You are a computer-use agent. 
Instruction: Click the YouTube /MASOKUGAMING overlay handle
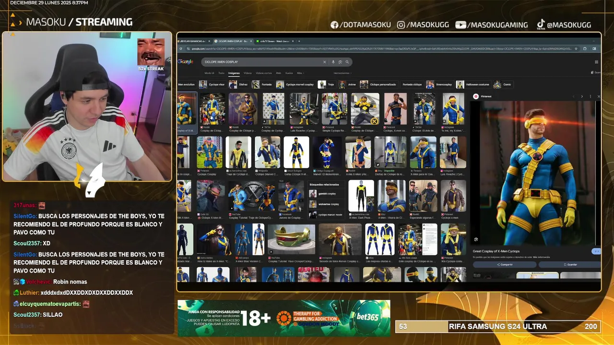tap(492, 25)
